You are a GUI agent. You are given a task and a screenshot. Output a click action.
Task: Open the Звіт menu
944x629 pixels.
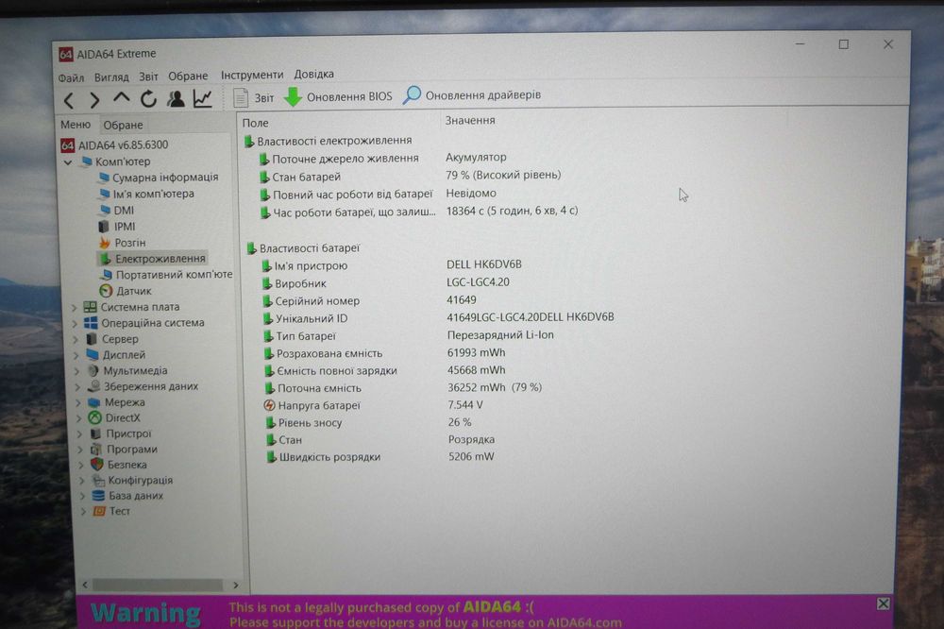coord(149,76)
